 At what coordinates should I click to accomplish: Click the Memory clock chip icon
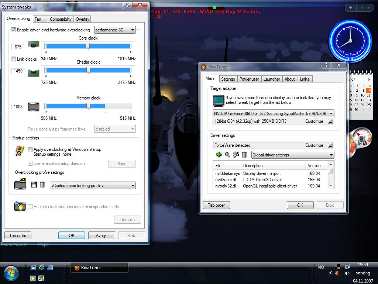click(34, 107)
